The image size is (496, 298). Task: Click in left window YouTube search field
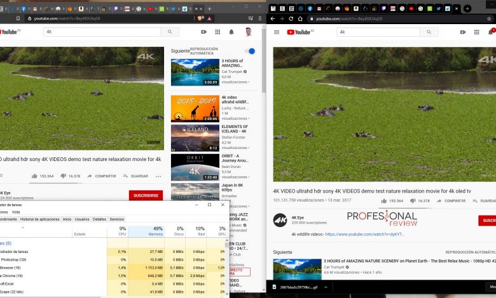102,32
